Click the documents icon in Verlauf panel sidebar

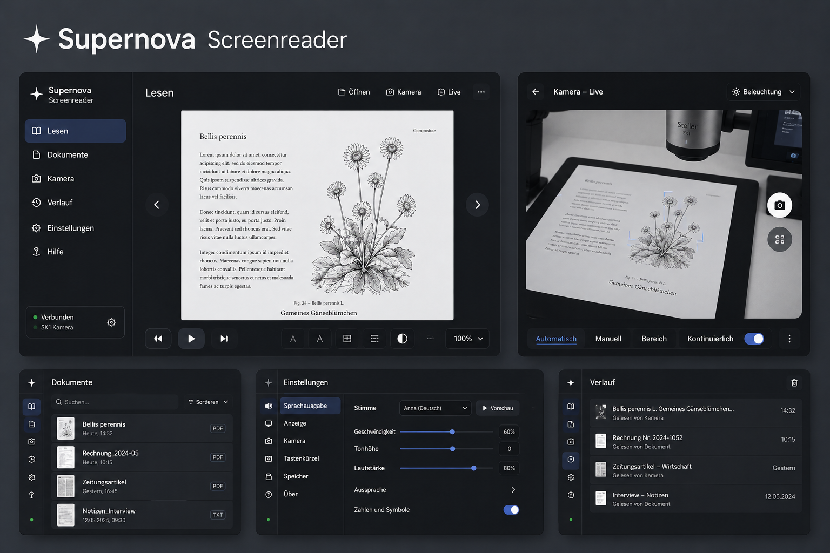[571, 424]
